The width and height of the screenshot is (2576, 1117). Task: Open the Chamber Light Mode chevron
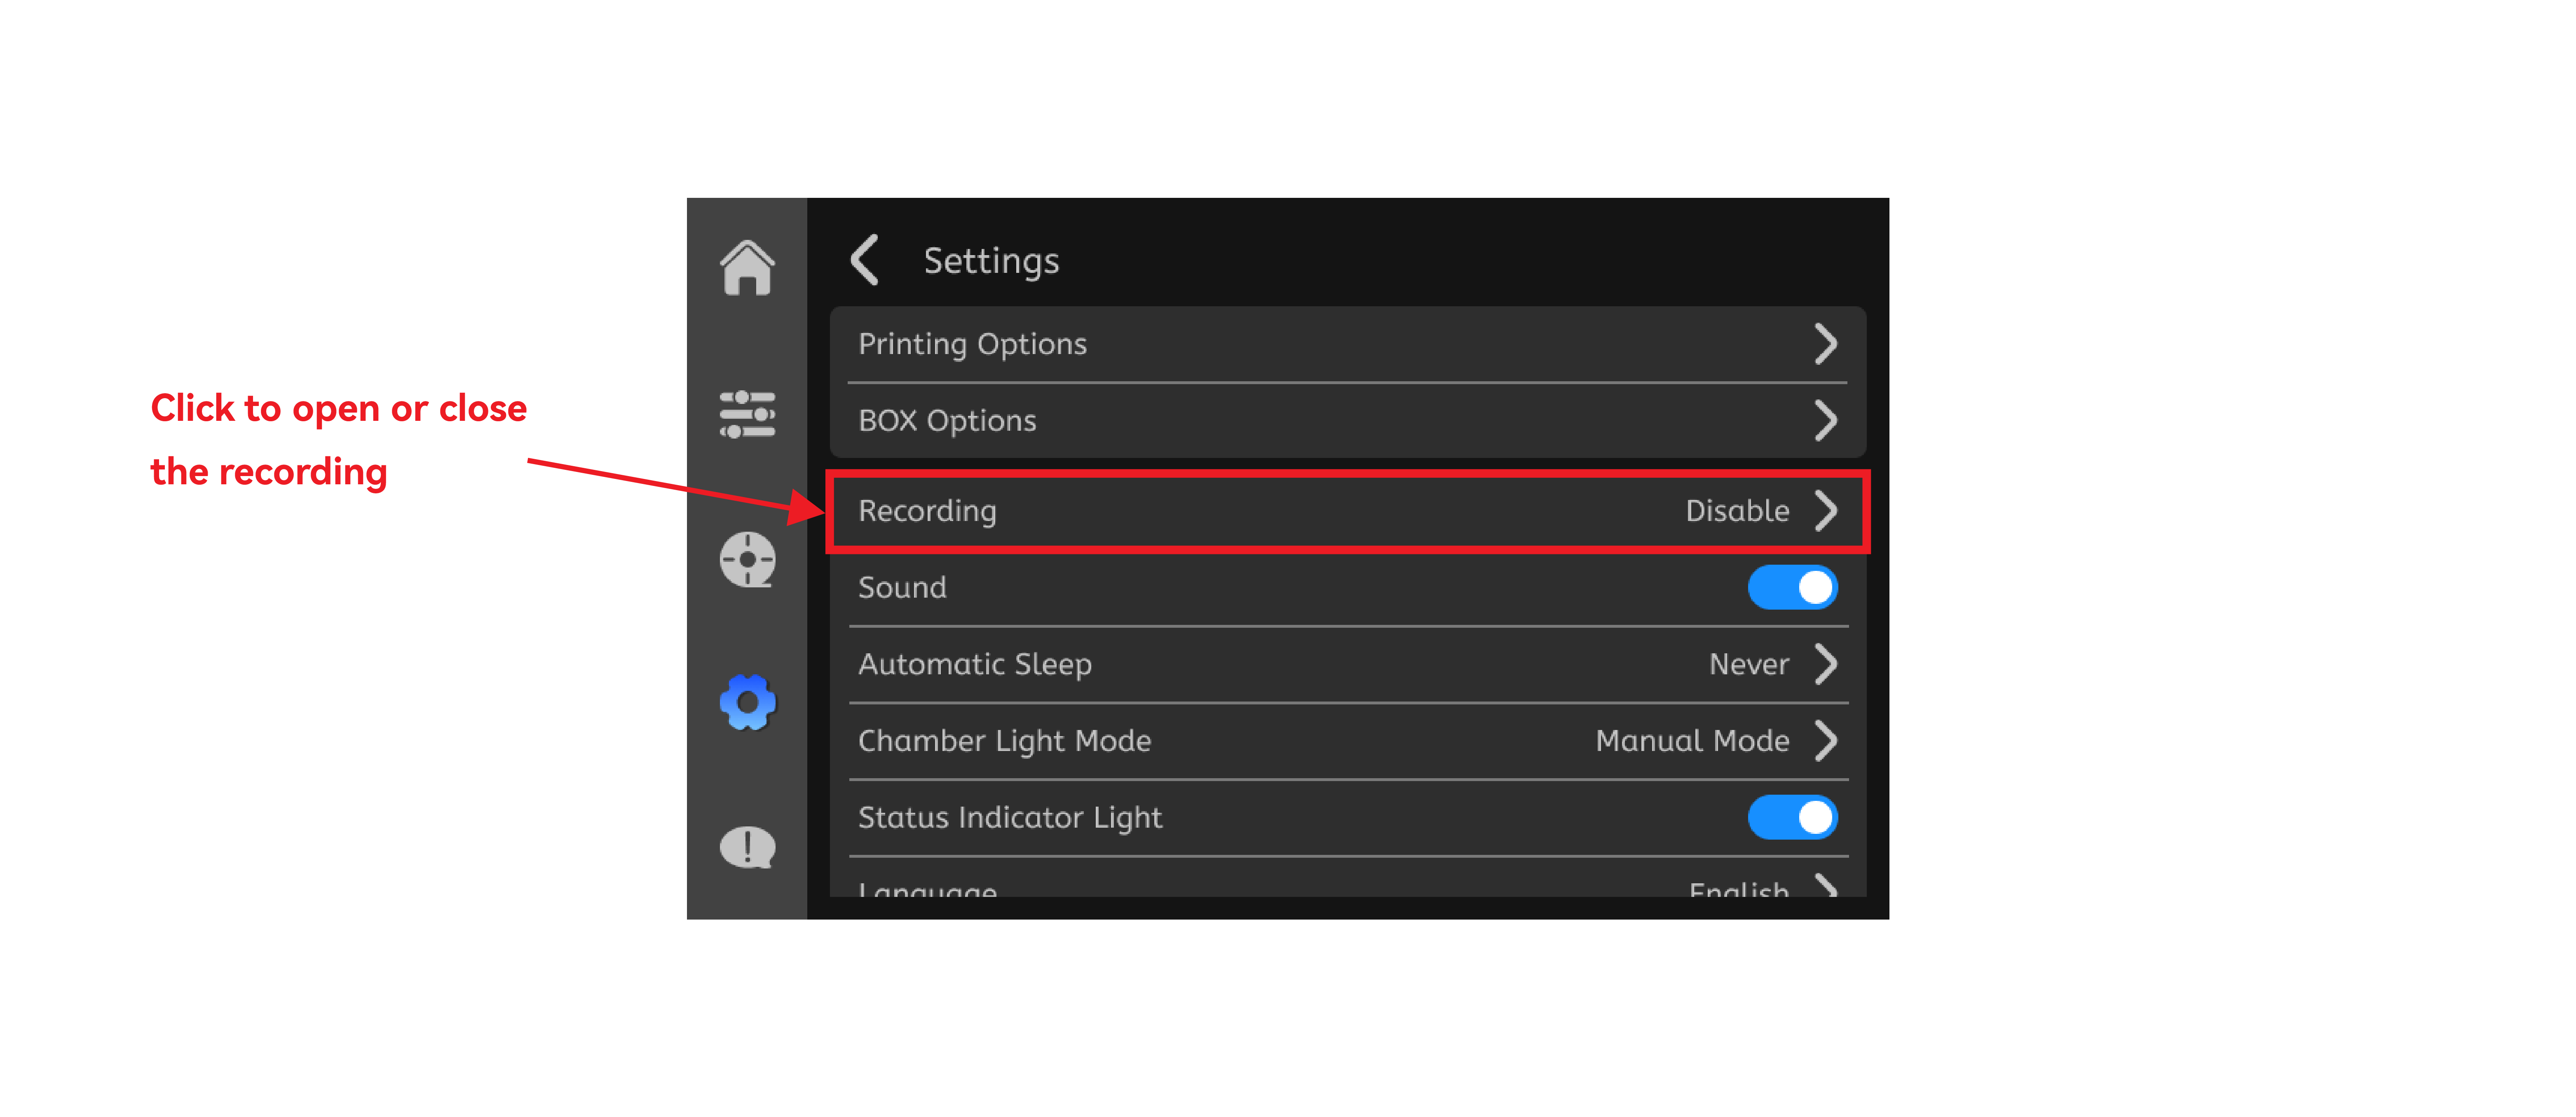coord(1826,740)
